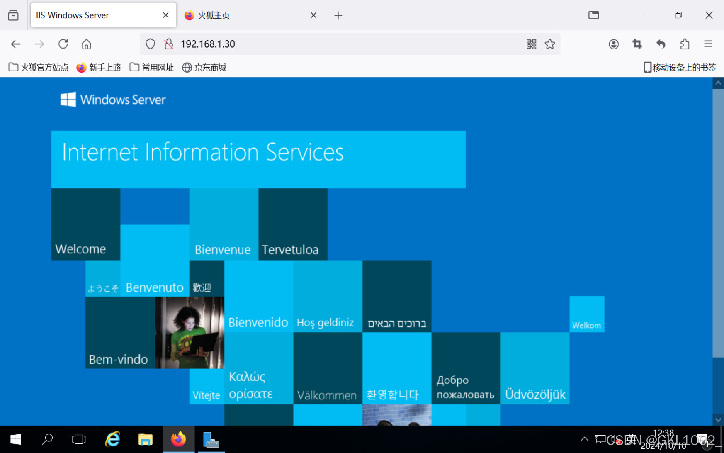Click the Üdvözöljük tile
This screenshot has width=724, height=453.
click(535, 368)
